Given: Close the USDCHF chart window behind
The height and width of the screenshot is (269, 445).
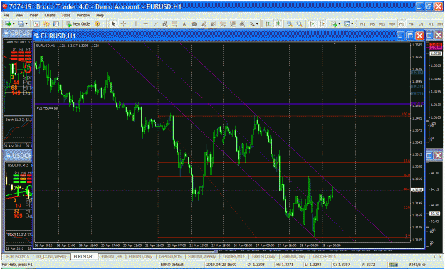Looking at the screenshot, I should (x=438, y=155).
